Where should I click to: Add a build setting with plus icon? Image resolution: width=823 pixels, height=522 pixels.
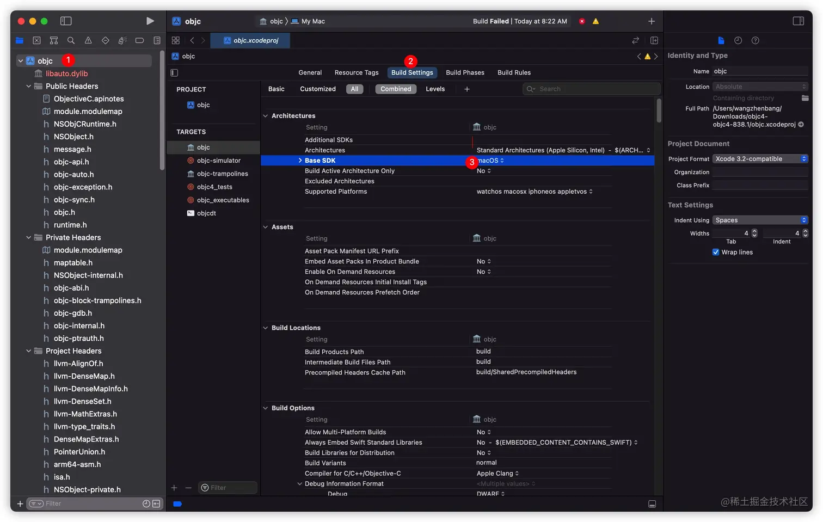point(467,89)
